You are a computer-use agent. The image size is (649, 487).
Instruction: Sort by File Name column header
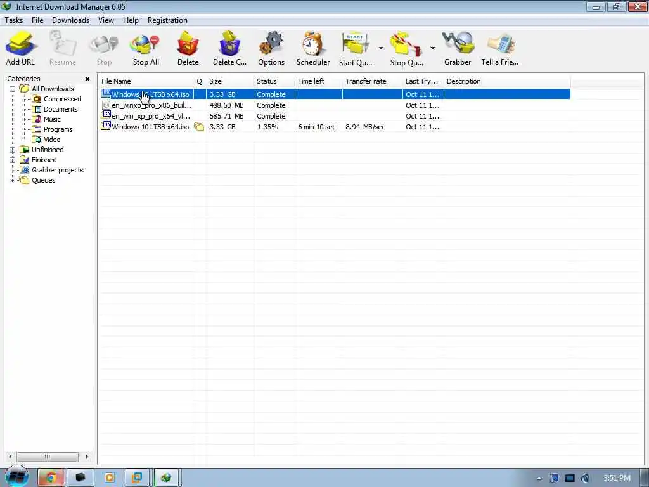click(146, 81)
